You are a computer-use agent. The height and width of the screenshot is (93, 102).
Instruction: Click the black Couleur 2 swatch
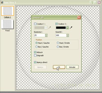pyautogui.click(x=61, y=28)
